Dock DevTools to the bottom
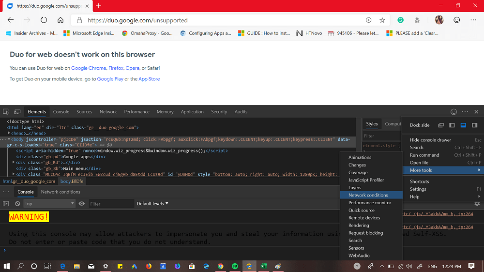The width and height of the screenshot is (484, 272). [x=463, y=125]
